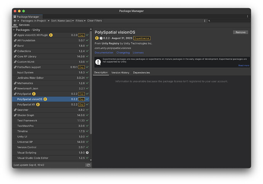Click link icon beside Collections
Screen dimensions: 263x184
15,51
